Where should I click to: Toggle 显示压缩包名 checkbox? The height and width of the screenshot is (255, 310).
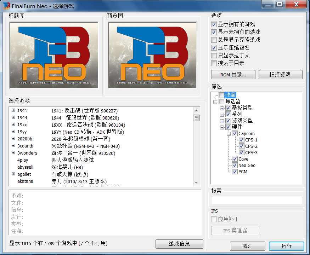click(214, 47)
